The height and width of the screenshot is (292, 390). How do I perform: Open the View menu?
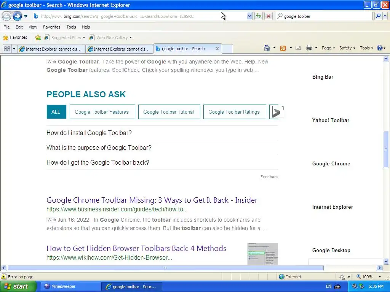coord(33,27)
